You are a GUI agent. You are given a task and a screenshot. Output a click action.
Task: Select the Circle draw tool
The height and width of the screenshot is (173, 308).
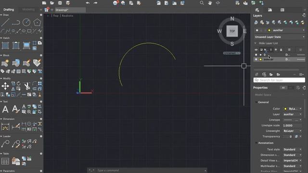point(26,23)
